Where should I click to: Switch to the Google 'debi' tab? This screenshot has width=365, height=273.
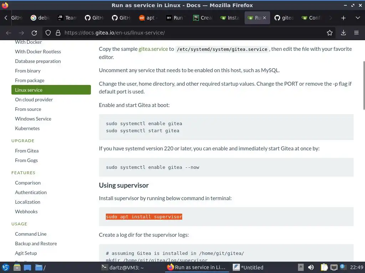pyautogui.click(x=40, y=18)
